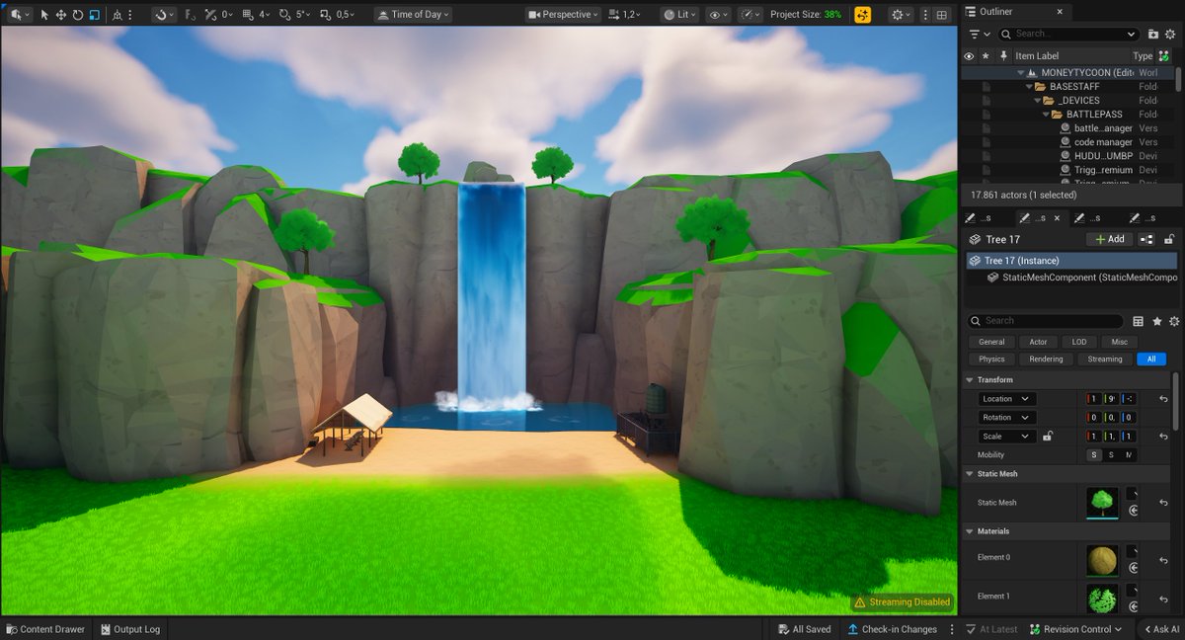1185x640 pixels.
Task: Open the Lit view mode menu
Action: pos(680,15)
